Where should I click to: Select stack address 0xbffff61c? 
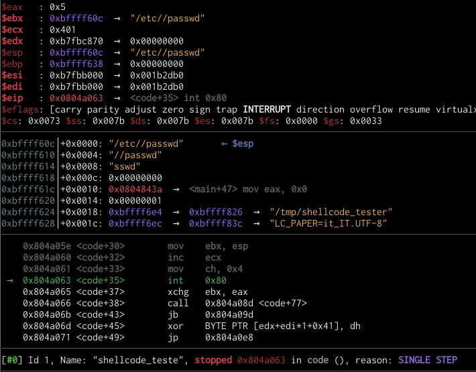click(28, 189)
